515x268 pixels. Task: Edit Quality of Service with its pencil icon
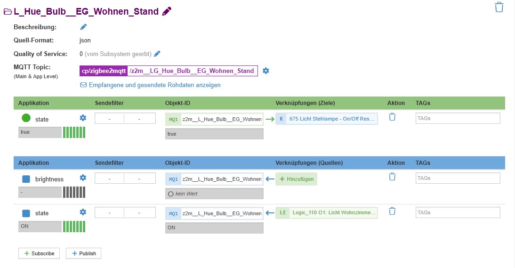pyautogui.click(x=157, y=54)
